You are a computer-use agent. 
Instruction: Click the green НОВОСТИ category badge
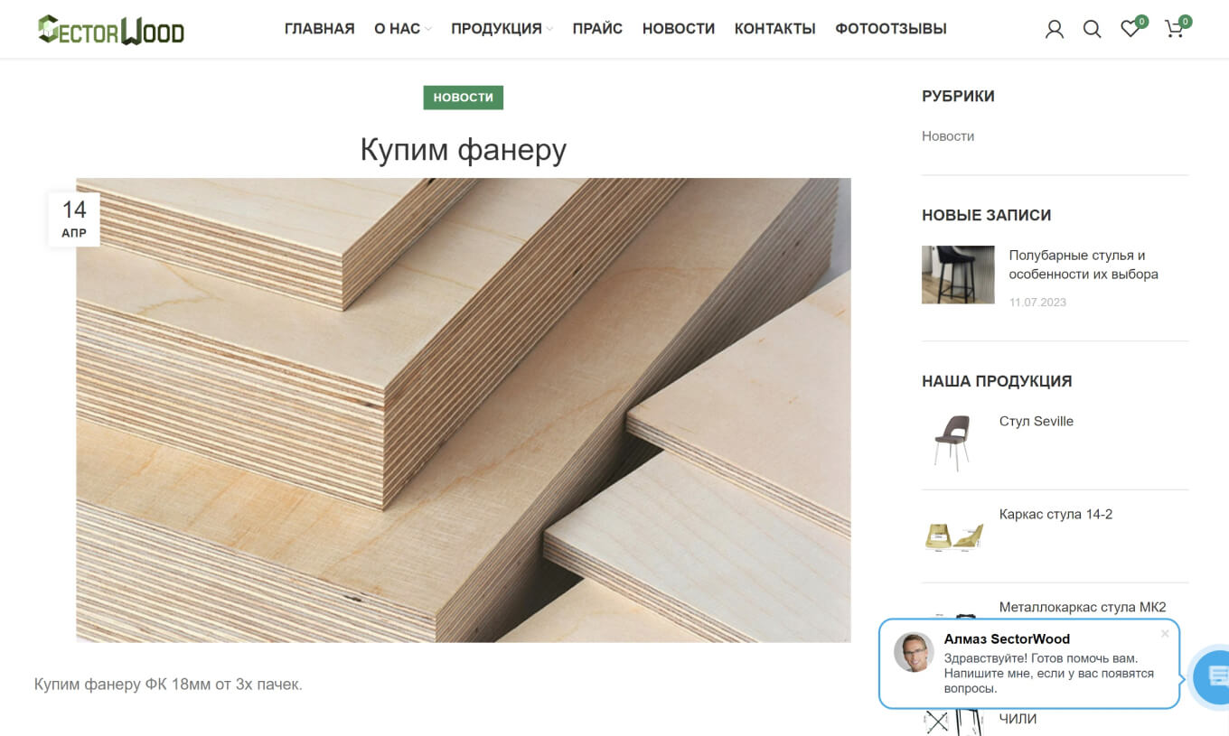coord(463,97)
